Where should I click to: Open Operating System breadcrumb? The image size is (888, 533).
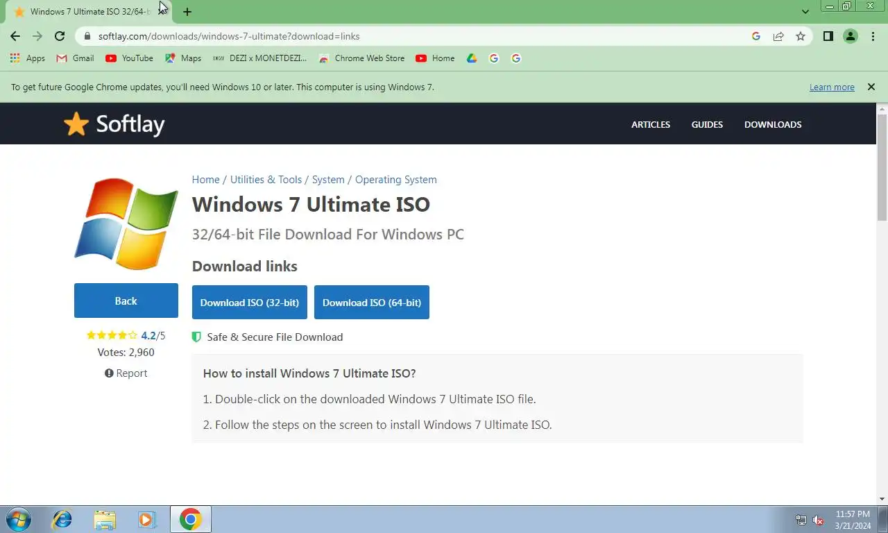point(396,179)
